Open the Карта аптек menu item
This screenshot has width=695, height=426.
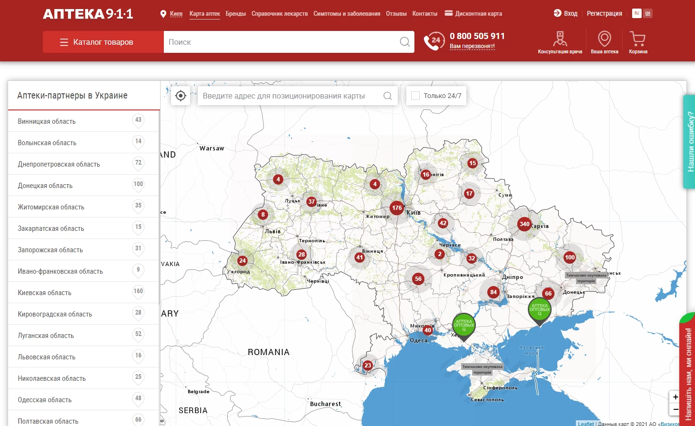coord(204,14)
